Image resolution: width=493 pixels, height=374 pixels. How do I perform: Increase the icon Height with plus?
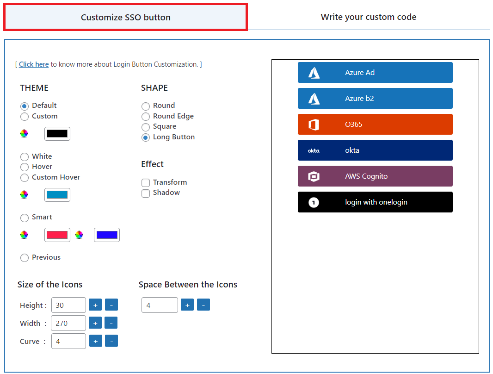(x=95, y=305)
